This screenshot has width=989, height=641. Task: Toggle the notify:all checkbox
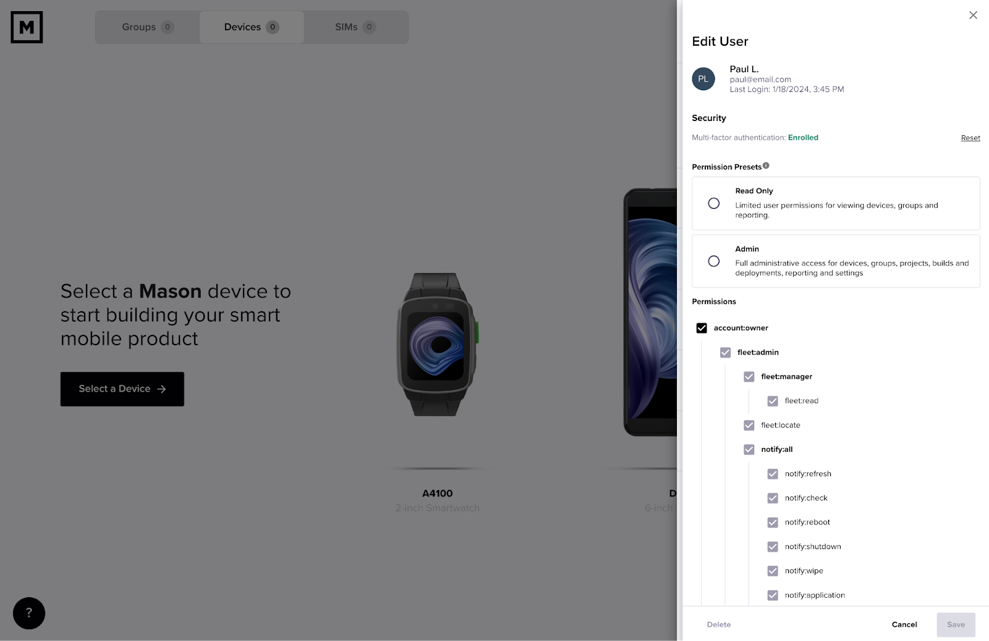749,450
